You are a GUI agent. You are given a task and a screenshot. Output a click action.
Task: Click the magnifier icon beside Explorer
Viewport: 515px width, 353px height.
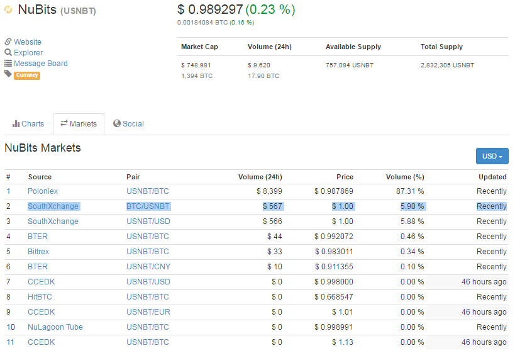[8, 52]
